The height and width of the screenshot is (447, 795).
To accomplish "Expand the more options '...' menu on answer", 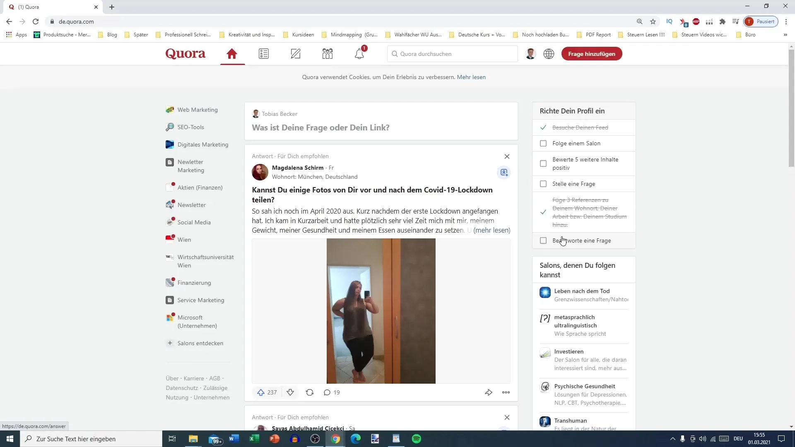I will (x=506, y=392).
